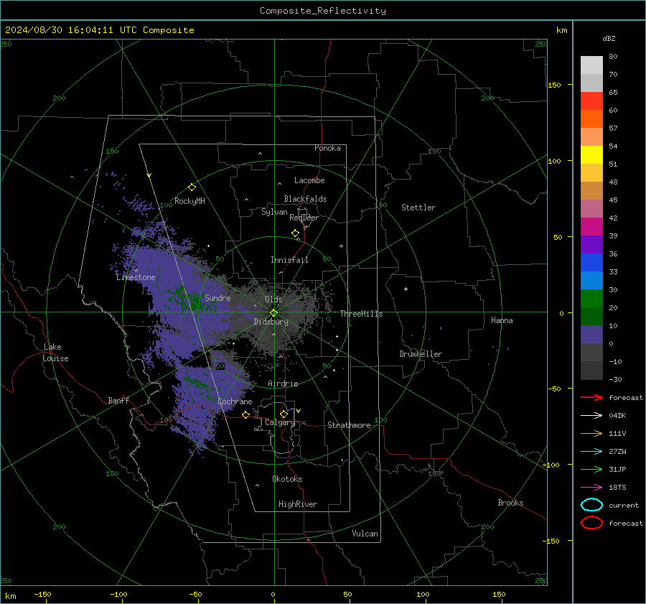
Task: Click the Hanna town label
Action: point(502,320)
